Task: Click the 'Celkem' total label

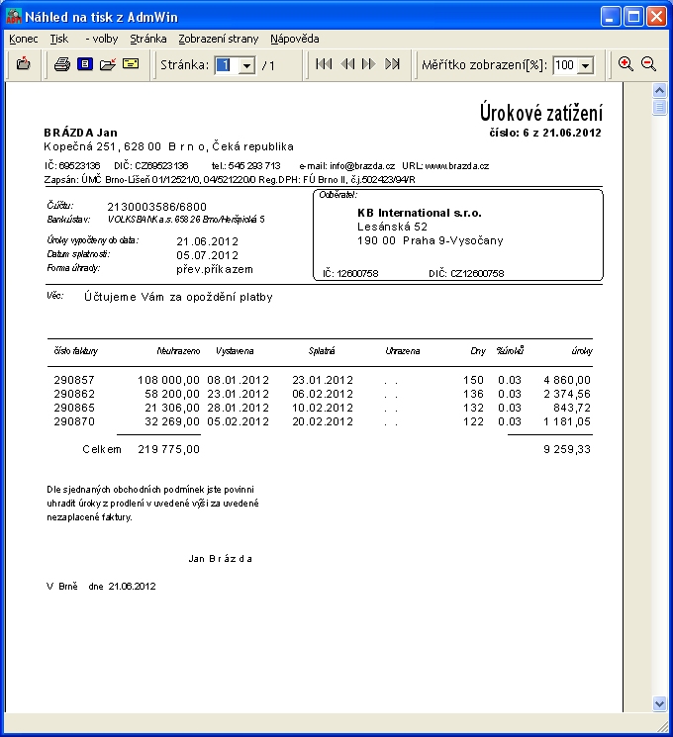Action: click(x=102, y=449)
